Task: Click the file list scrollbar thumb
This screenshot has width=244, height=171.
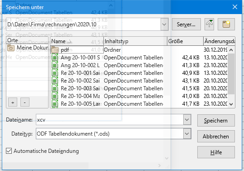Action: [231, 74]
